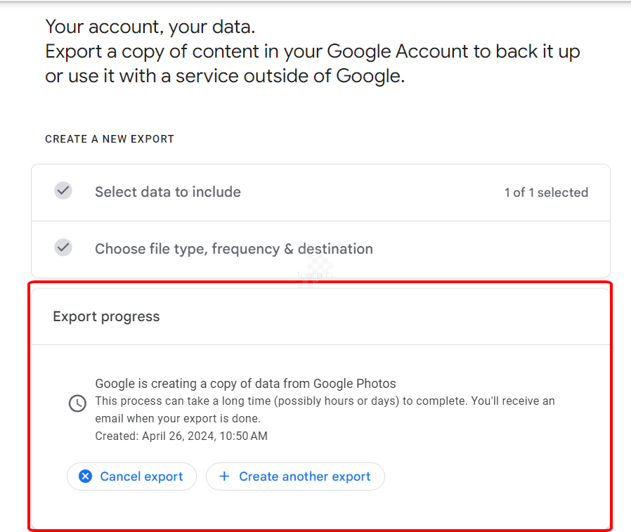
Task: Click the clock icon in Export progress
Action: click(77, 403)
